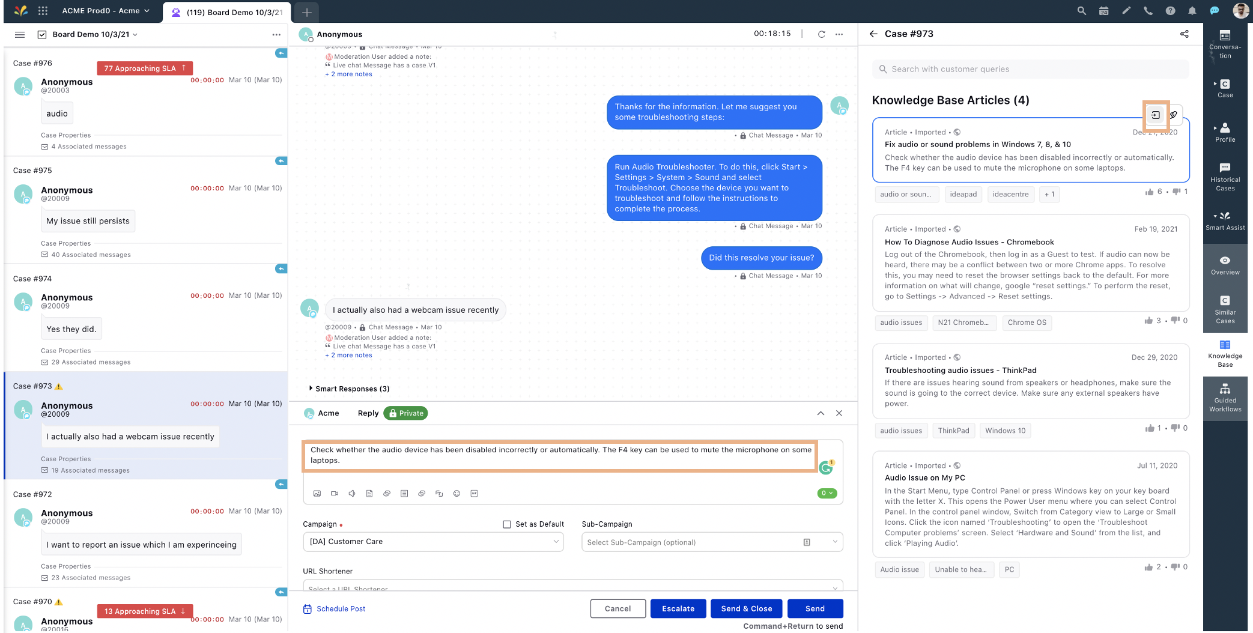Collapse reply composer with up chevron
1253x633 pixels.
pyautogui.click(x=821, y=413)
